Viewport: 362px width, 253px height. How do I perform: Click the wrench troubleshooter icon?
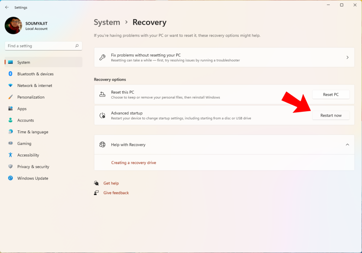(x=102, y=57)
